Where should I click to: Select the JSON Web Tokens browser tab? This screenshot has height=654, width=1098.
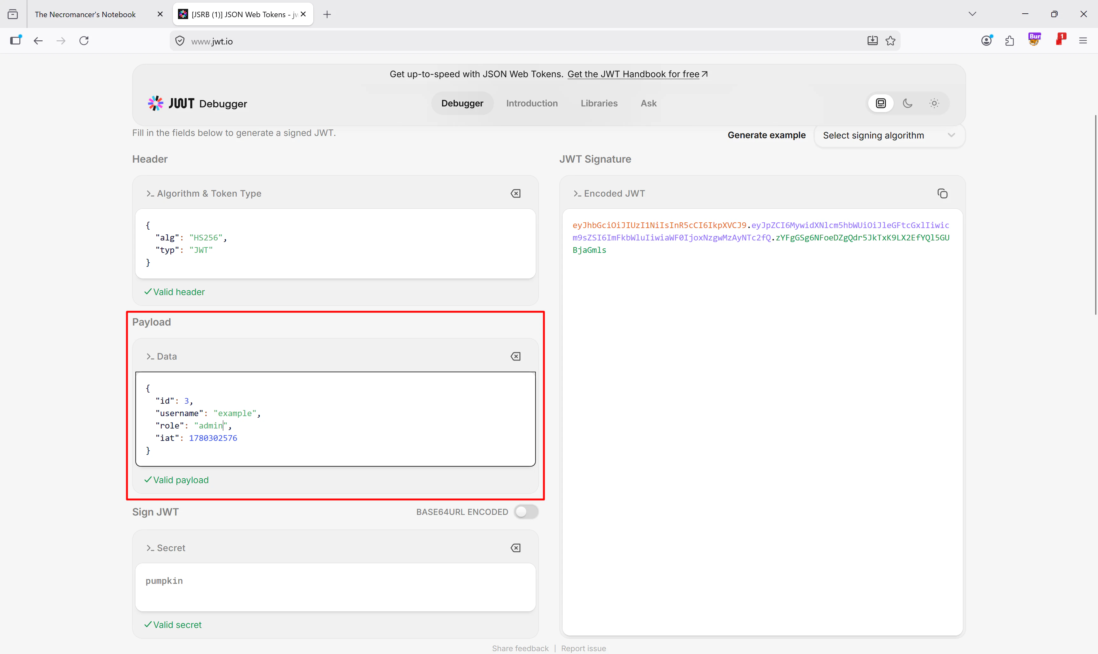coord(243,15)
